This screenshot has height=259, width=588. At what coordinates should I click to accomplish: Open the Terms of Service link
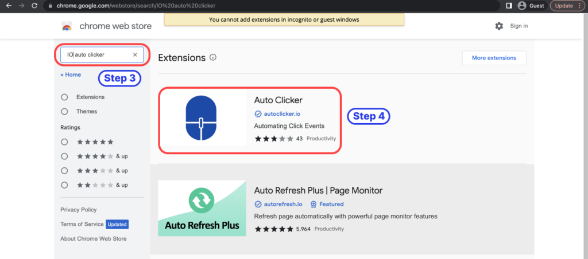point(82,224)
